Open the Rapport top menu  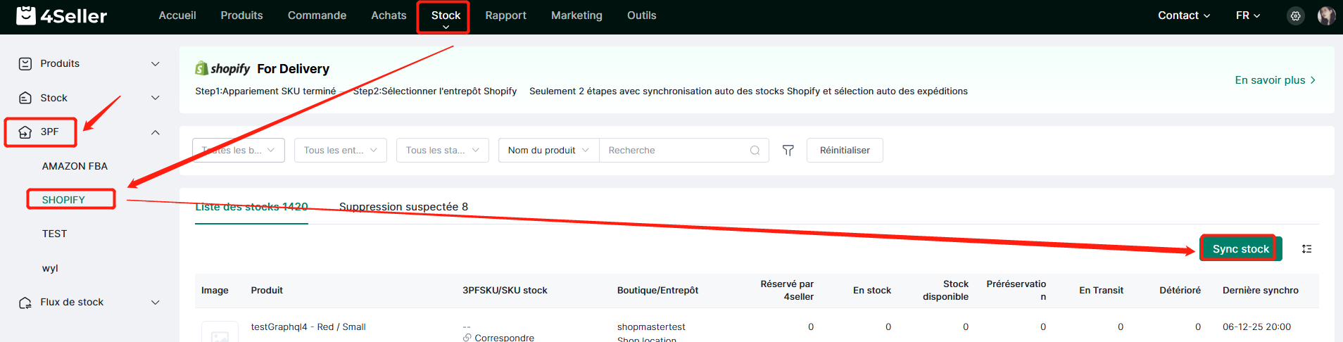505,15
